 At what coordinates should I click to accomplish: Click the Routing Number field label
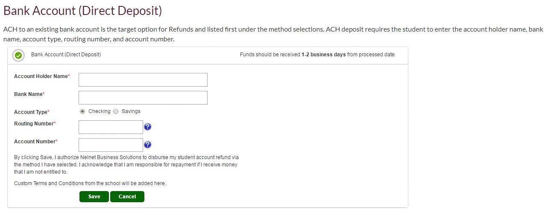(x=35, y=124)
